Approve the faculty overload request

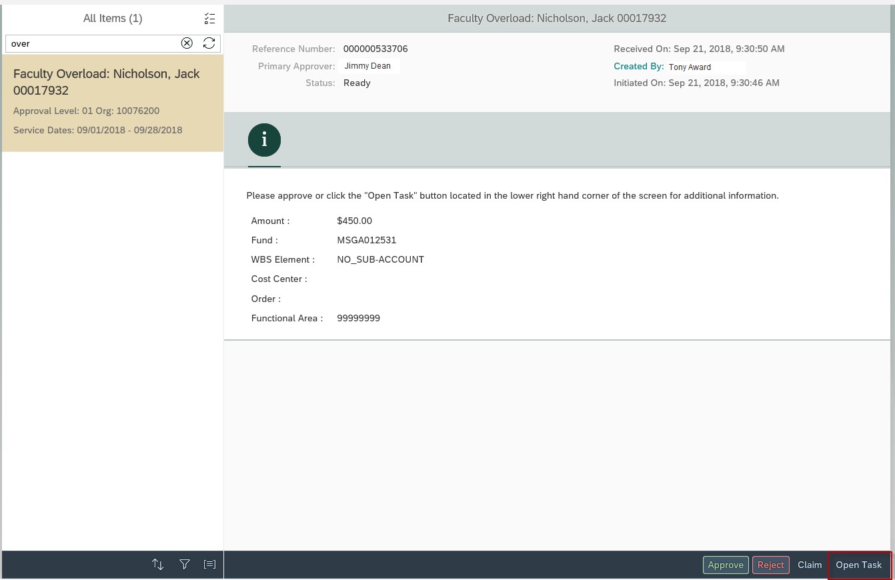pyautogui.click(x=725, y=565)
